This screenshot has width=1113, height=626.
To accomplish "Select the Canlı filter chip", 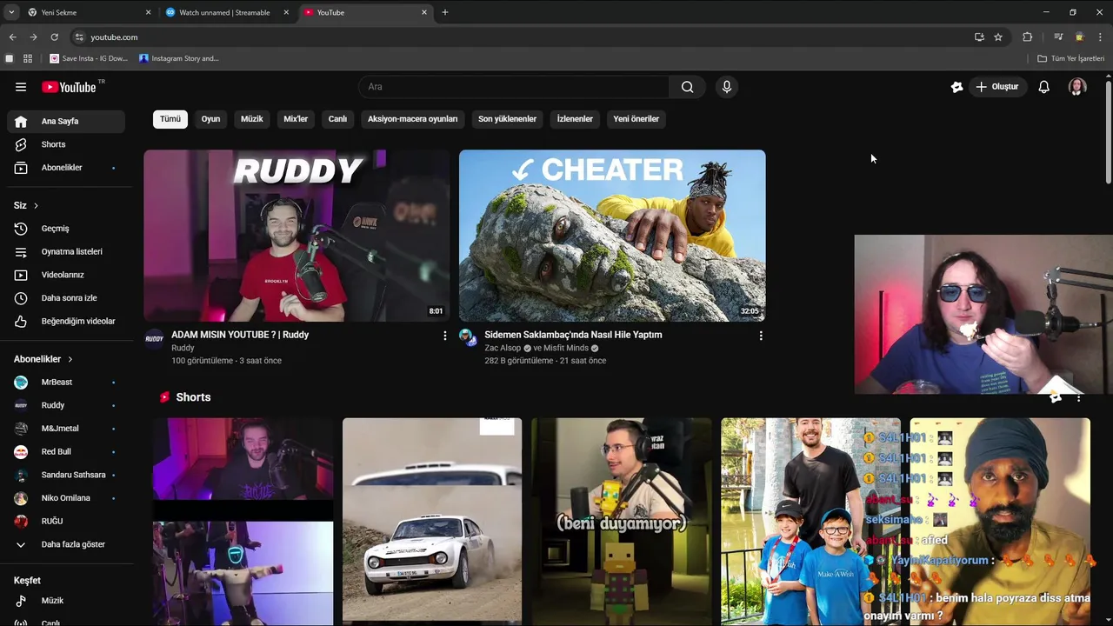I will click(337, 119).
